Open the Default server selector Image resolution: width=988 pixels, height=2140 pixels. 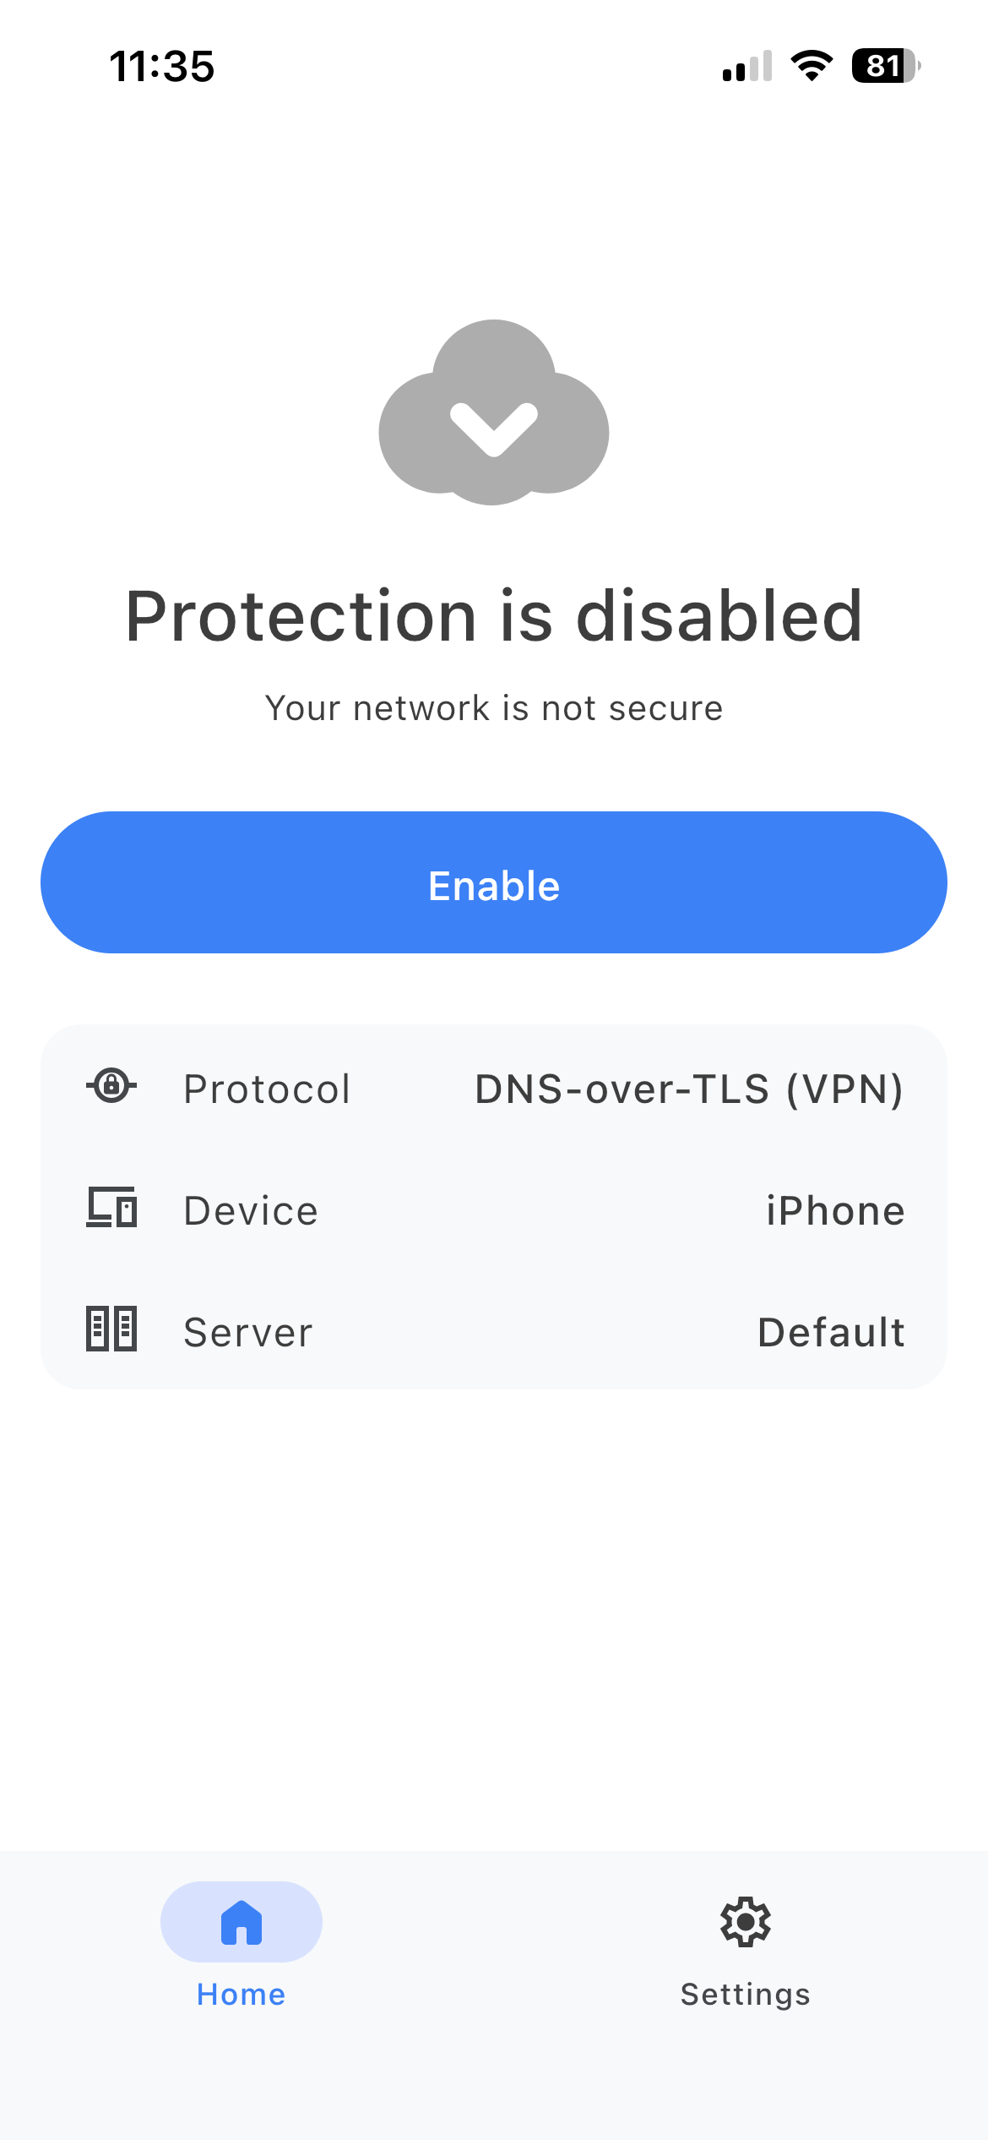point(831,1332)
